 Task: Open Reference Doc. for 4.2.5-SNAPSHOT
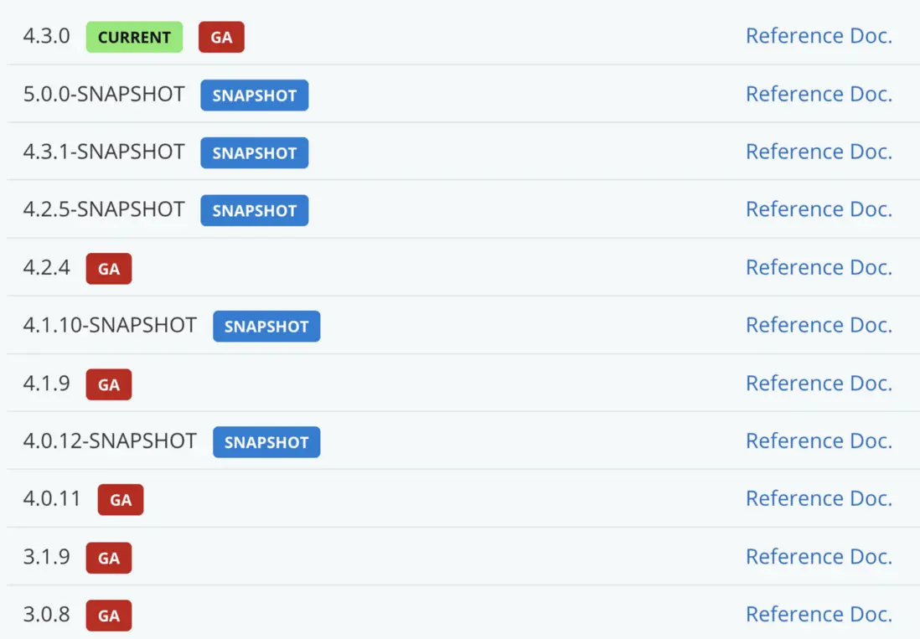coord(819,209)
